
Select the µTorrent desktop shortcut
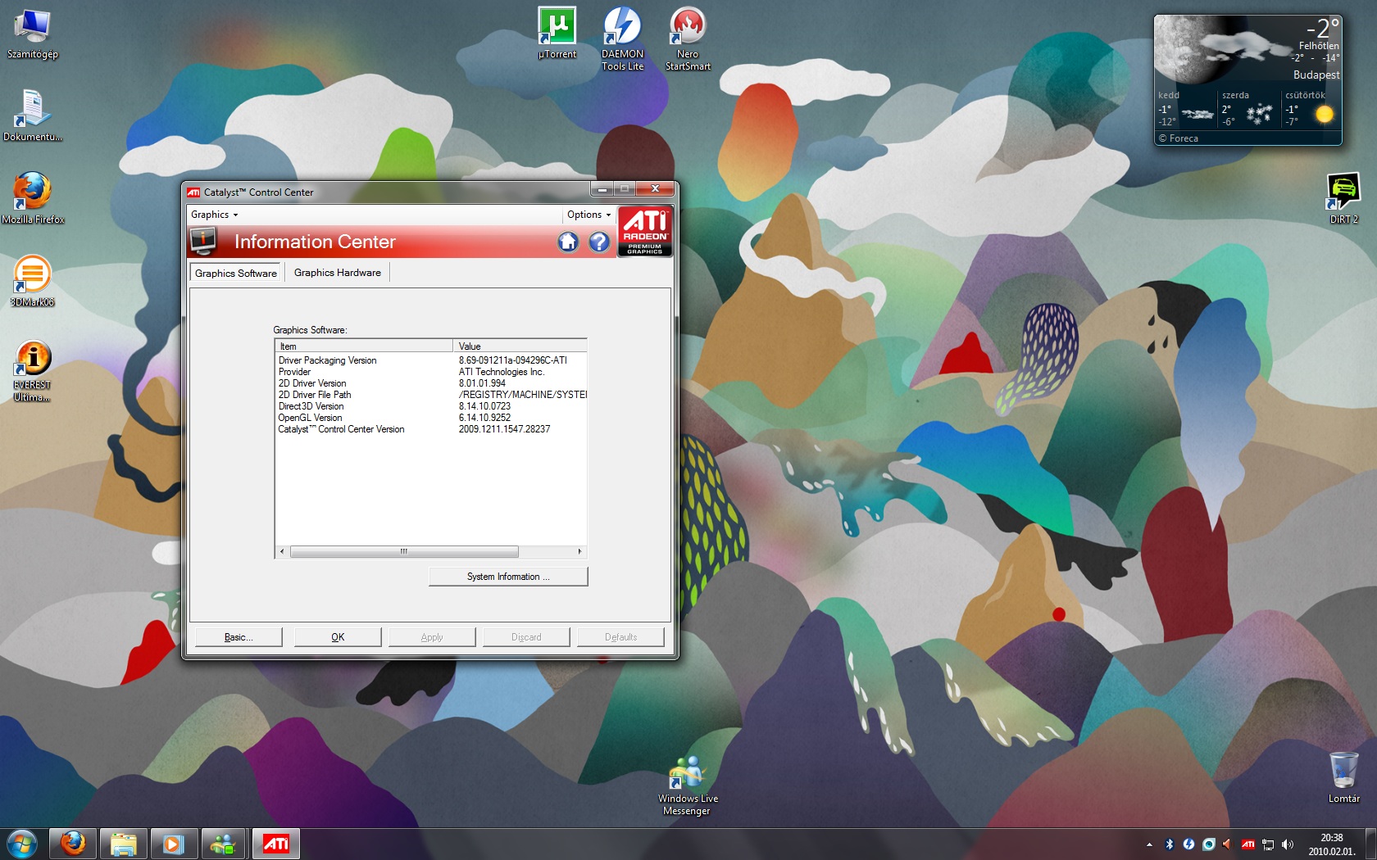coord(557,34)
